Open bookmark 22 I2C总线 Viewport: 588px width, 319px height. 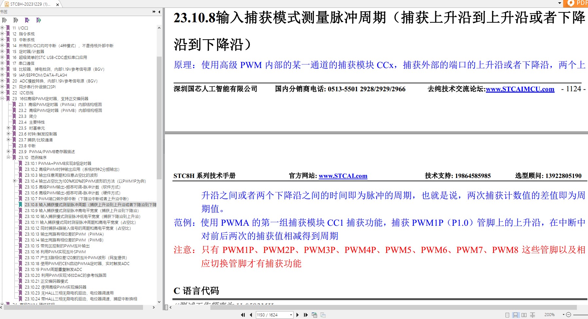click(x=23, y=93)
